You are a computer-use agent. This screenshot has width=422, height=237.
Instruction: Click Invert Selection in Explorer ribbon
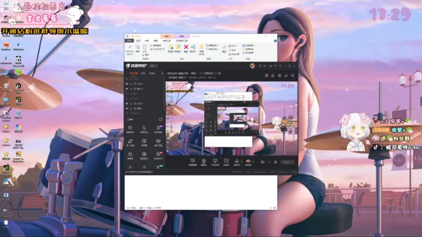click(x=248, y=53)
